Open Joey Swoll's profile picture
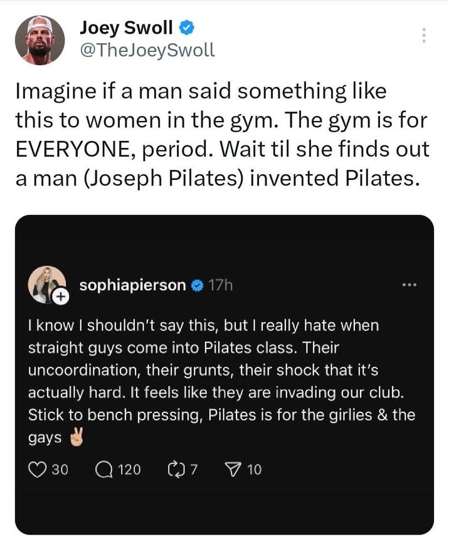The image size is (449, 549). click(x=40, y=40)
